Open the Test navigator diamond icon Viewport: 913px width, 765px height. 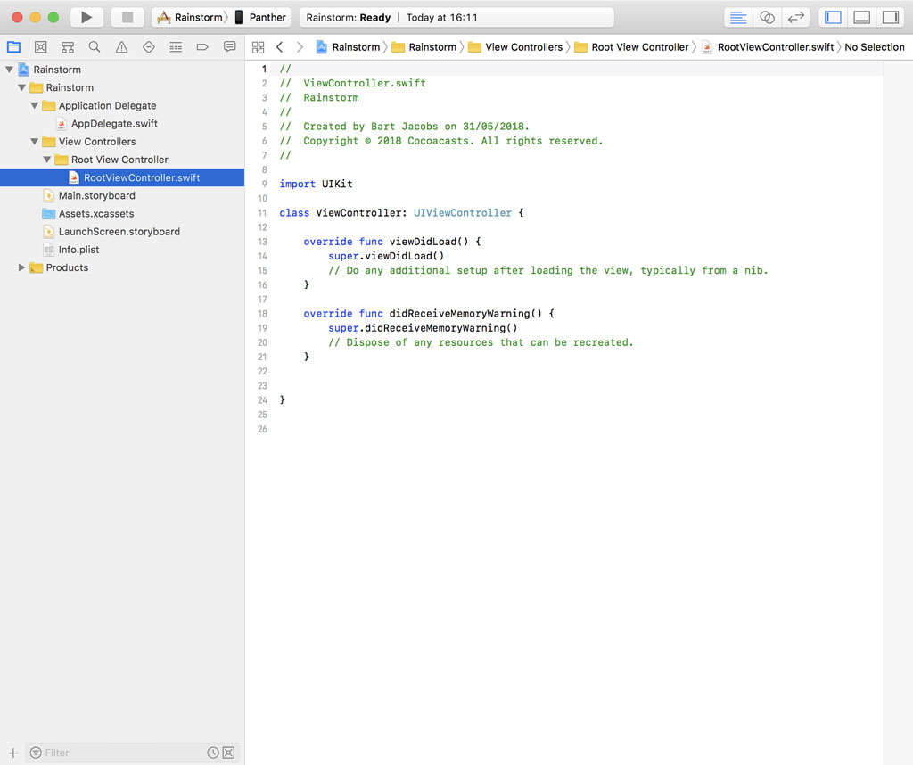(148, 46)
